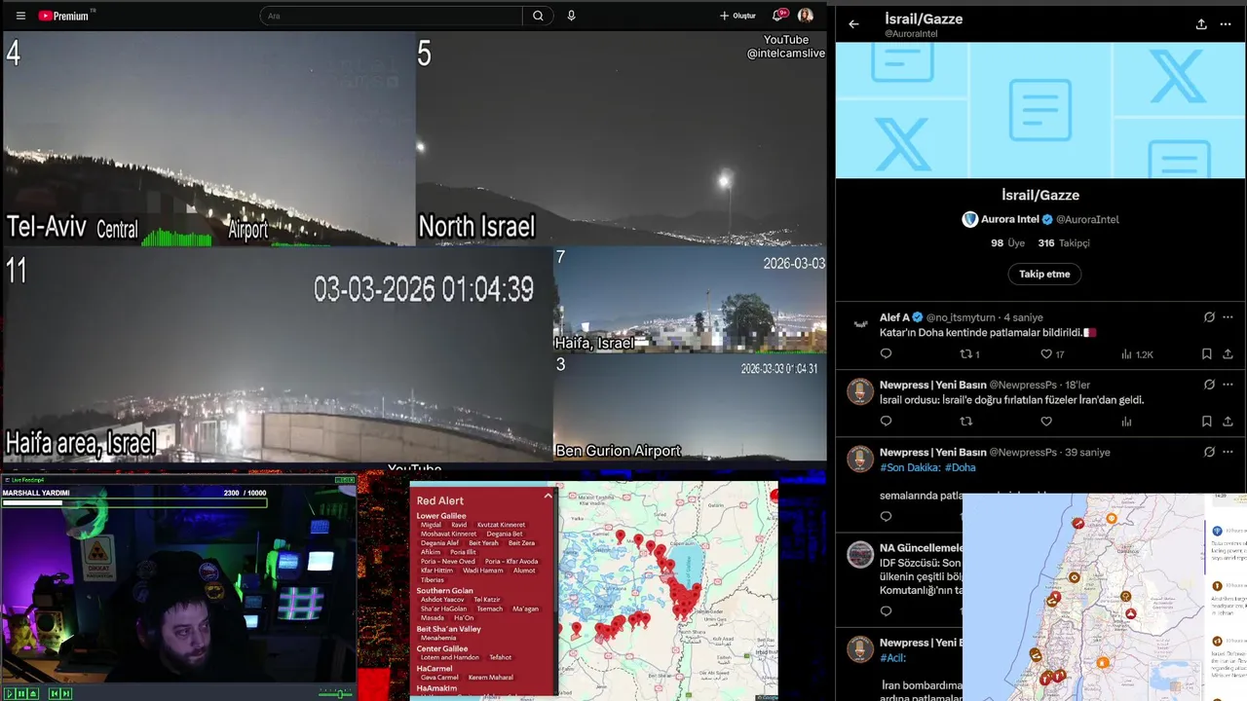
Task: Share the İsrail/Gazze community from header
Action: [x=1201, y=24]
